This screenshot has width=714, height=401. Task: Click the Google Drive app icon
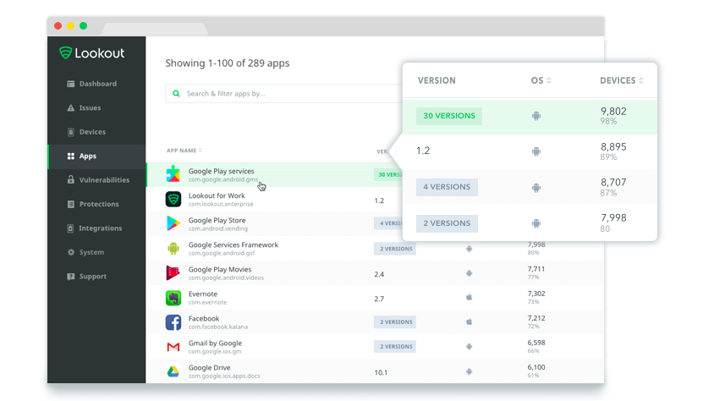coord(173,371)
